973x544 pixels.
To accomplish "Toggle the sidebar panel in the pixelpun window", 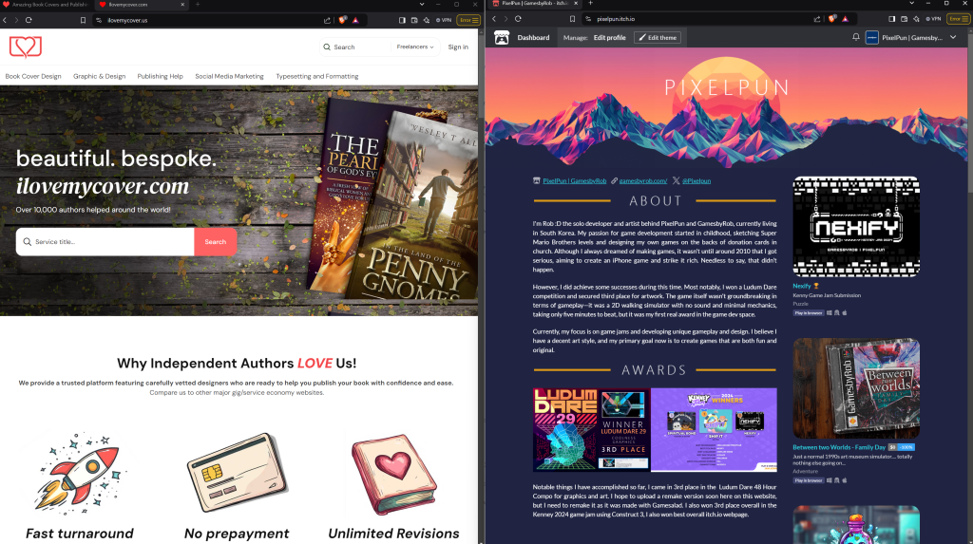I will click(x=891, y=19).
